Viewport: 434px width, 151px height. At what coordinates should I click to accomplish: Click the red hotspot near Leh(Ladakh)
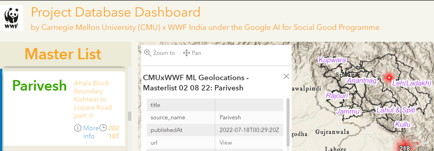389,77
